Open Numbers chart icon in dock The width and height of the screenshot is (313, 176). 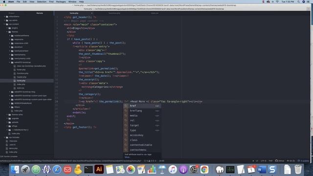point(152,170)
